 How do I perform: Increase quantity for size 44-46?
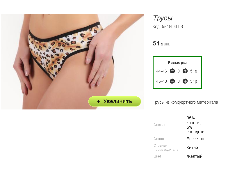click(185, 71)
